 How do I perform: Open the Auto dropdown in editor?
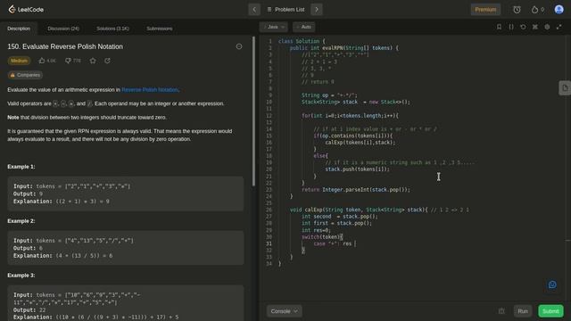(x=303, y=27)
